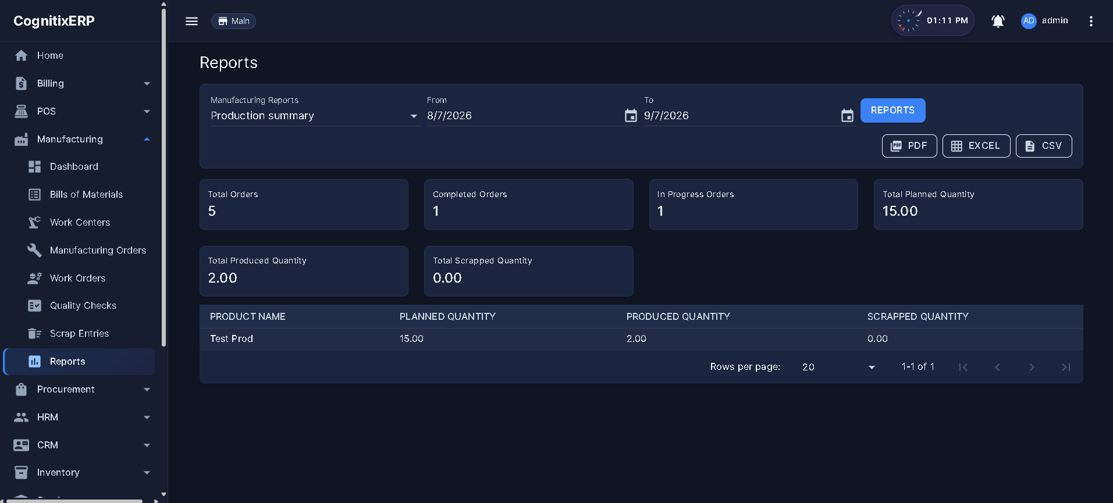Jump to the last results page
Image resolution: width=1113 pixels, height=503 pixels.
pyautogui.click(x=1066, y=367)
